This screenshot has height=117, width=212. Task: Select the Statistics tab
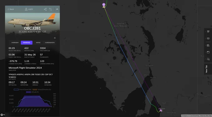26,43
